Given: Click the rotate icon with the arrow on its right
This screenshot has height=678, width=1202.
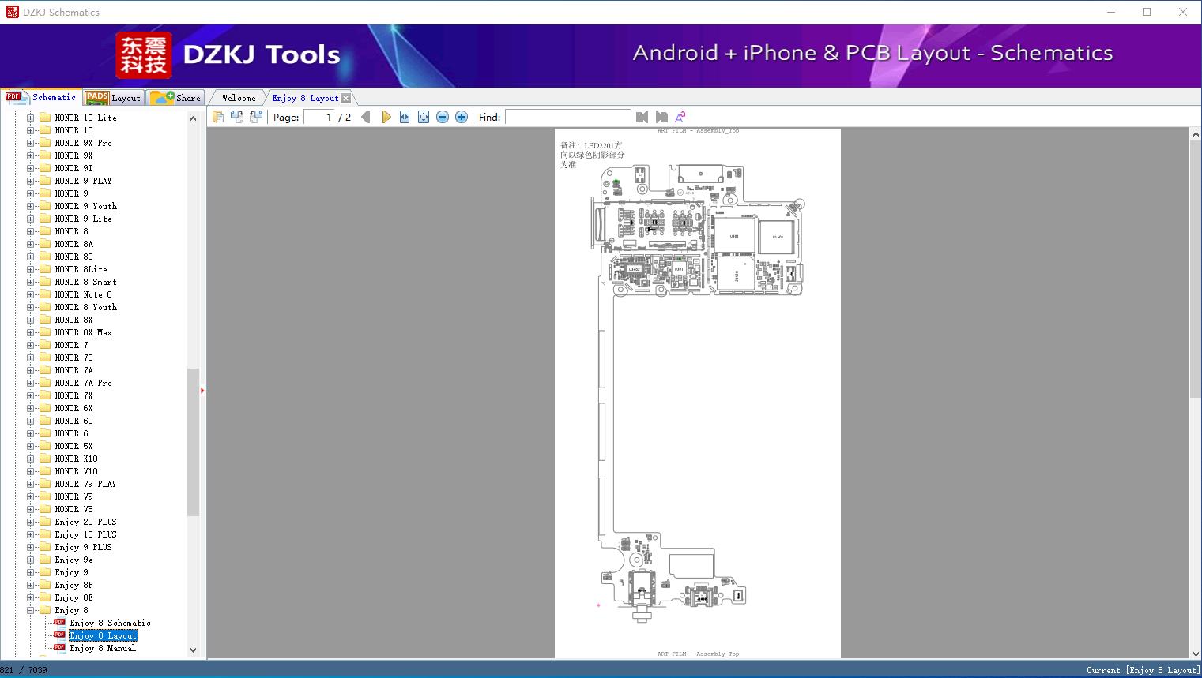Looking at the screenshot, I should coord(236,117).
